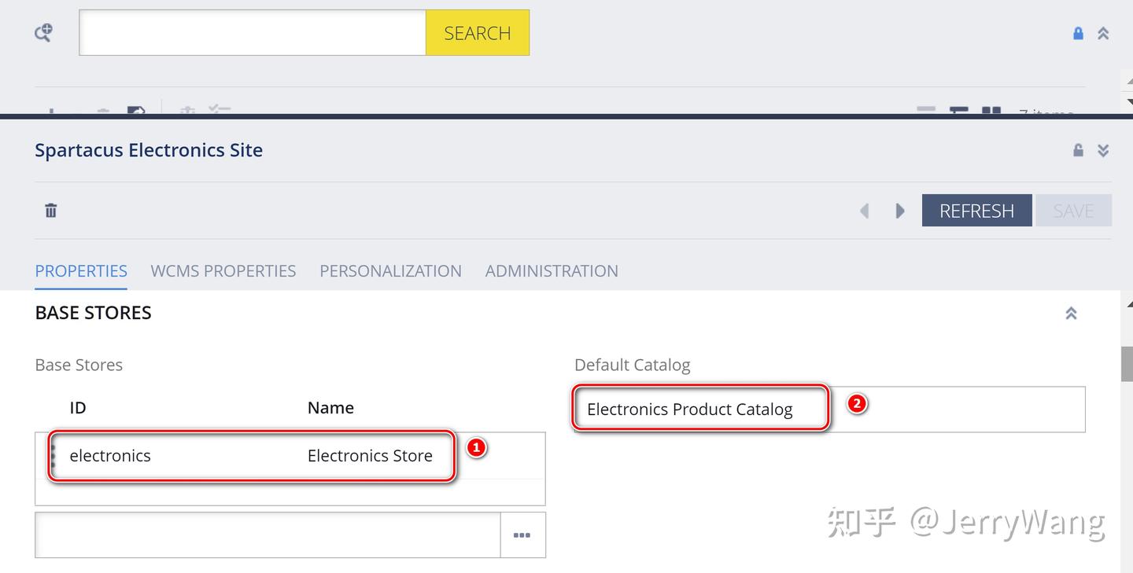Focus the search text input box
Viewport: 1133px width, 573px height.
(x=253, y=33)
